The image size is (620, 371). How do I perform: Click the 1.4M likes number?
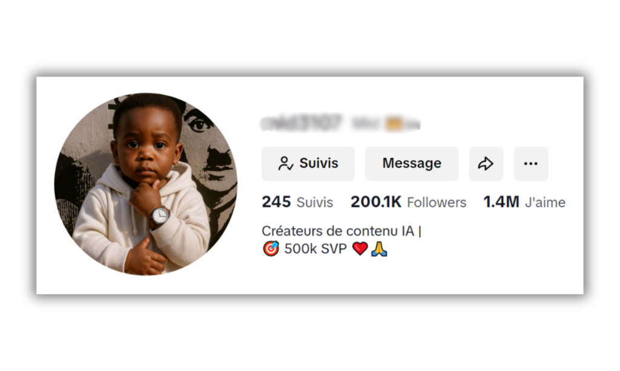(x=501, y=202)
